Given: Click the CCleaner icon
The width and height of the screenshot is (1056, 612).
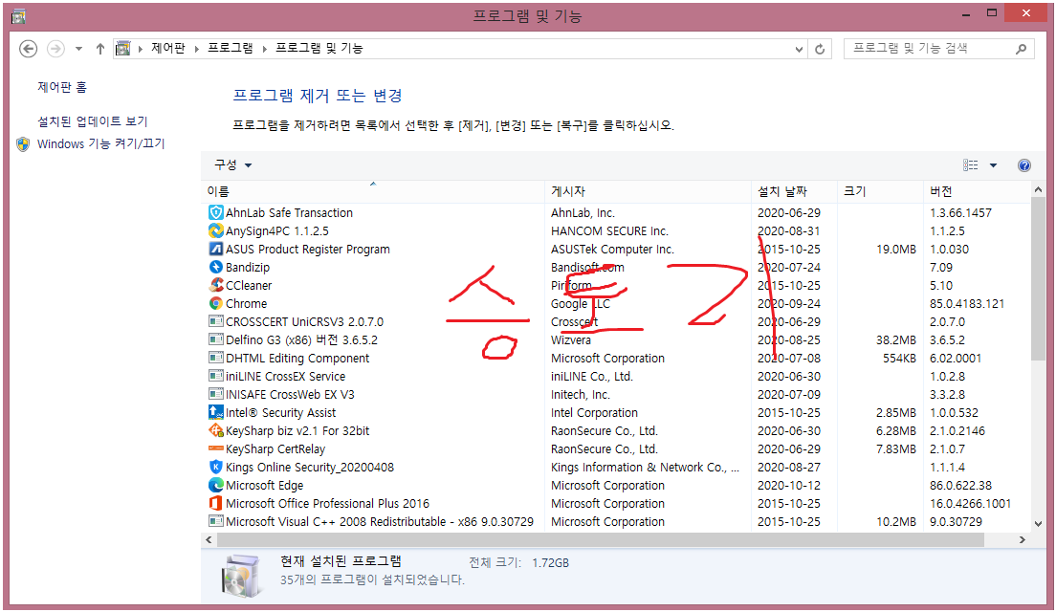Looking at the screenshot, I should tap(215, 286).
